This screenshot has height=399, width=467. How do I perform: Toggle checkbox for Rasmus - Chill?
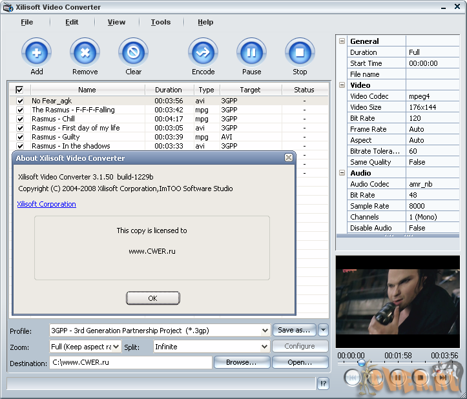20,119
